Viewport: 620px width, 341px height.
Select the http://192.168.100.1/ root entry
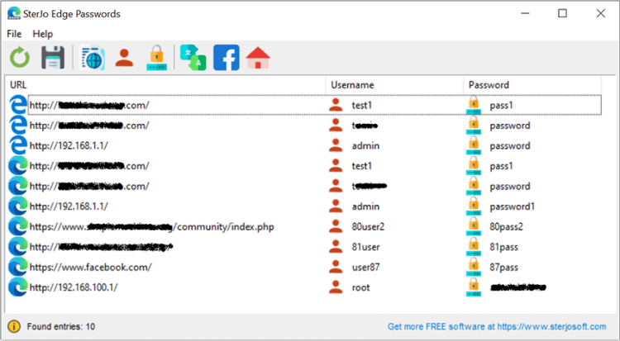coord(74,287)
